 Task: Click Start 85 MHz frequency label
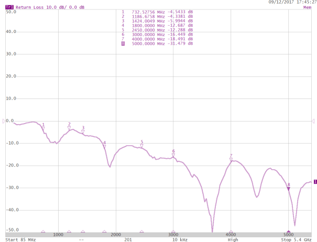coord(18,239)
